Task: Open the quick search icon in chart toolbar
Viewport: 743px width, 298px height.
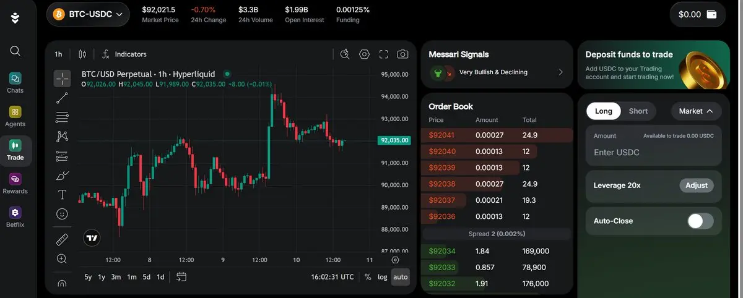Action: 345,54
